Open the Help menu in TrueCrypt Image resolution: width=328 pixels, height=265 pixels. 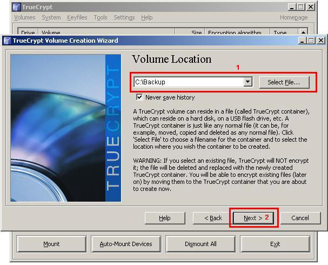point(146,18)
